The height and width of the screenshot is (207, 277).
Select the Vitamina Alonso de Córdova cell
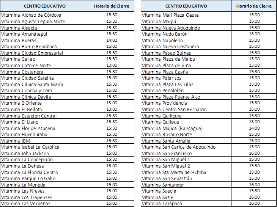point(44,15)
